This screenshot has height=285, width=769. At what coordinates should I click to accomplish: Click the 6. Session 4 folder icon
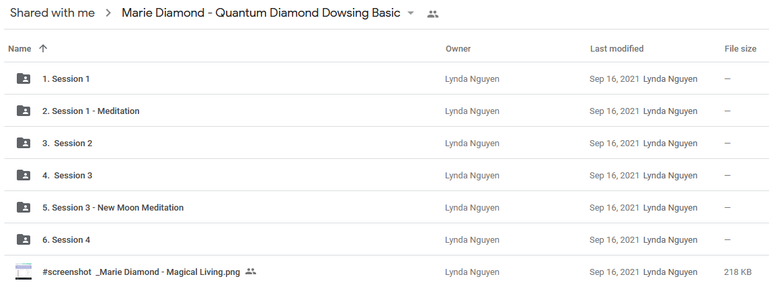24,239
